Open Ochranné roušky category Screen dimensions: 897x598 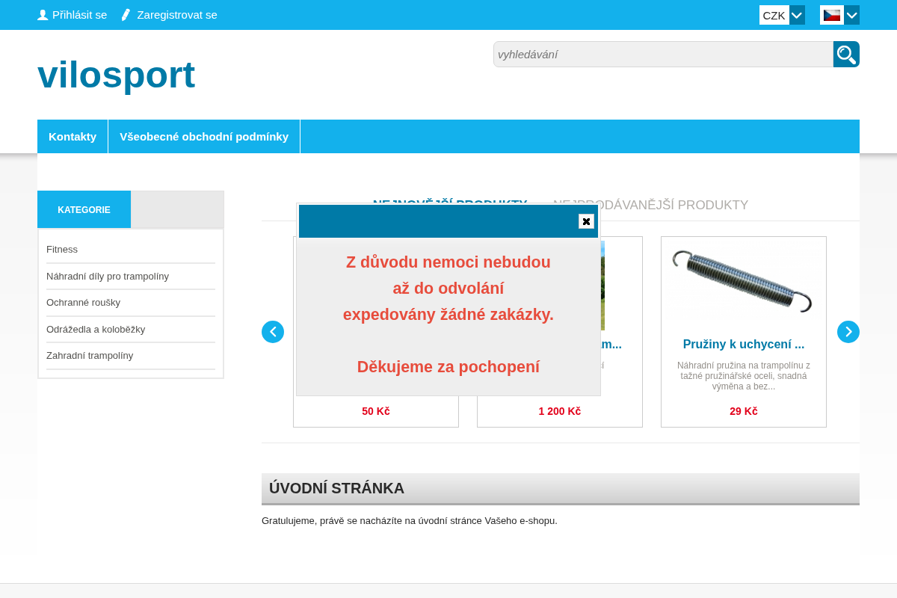pos(83,302)
